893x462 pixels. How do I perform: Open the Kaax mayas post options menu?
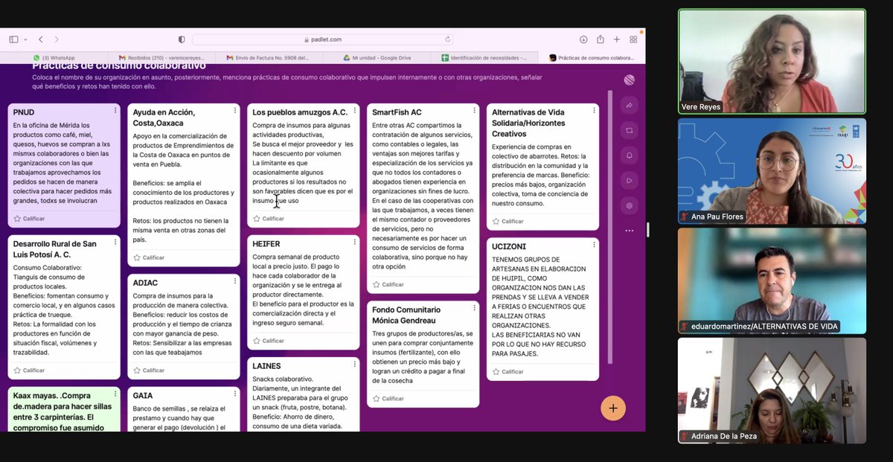click(115, 394)
